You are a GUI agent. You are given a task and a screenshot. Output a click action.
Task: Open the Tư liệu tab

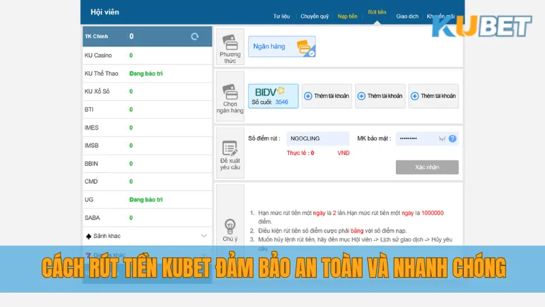point(281,16)
